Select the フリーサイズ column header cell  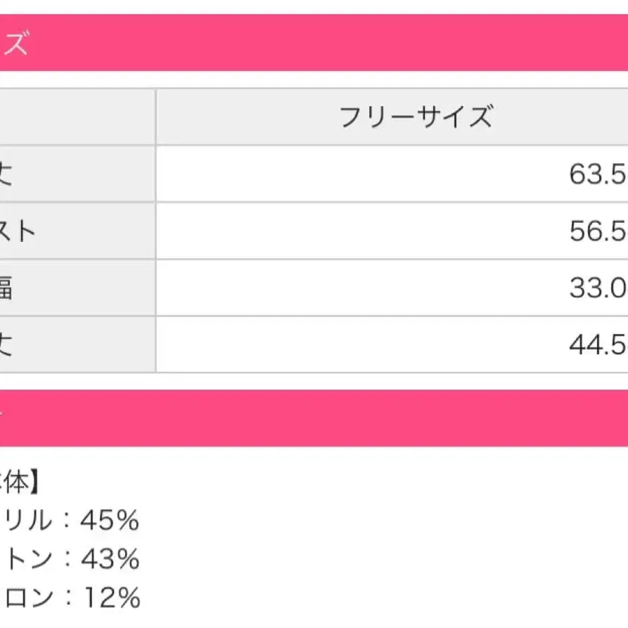point(415,117)
